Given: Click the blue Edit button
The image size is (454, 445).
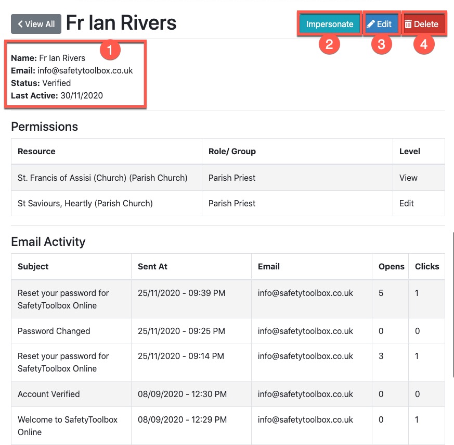Looking at the screenshot, I should click(x=381, y=23).
